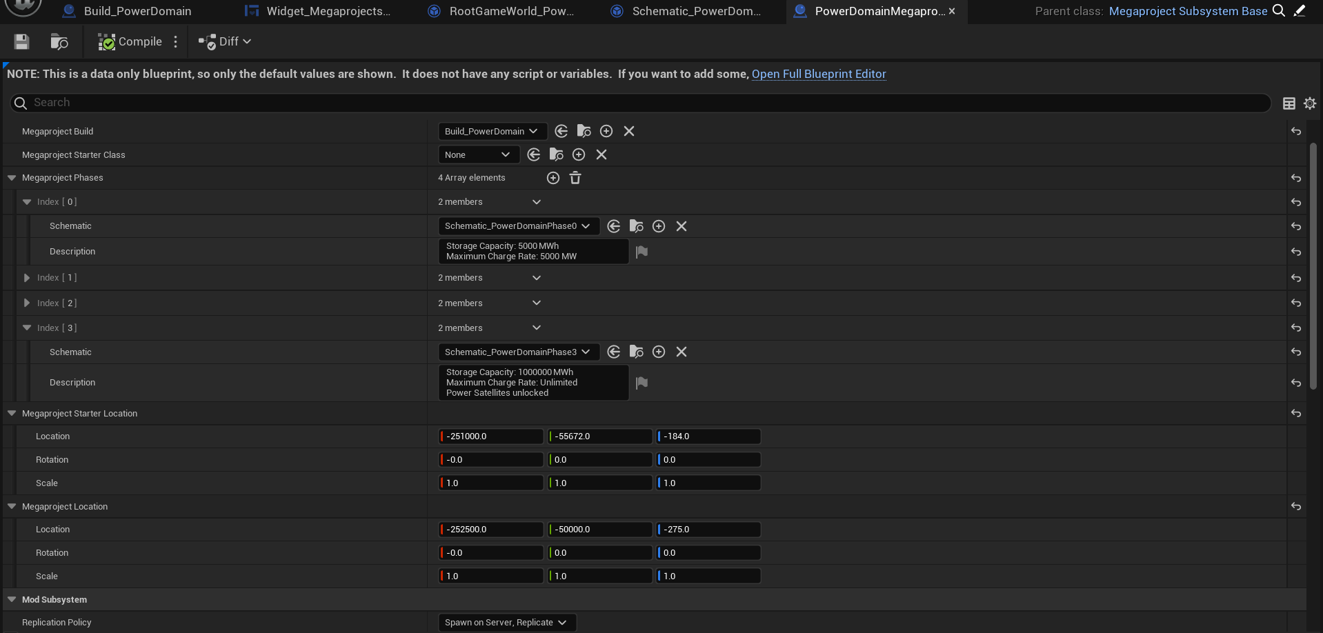
Task: Collapse the Megaproject Location section
Action: (x=12, y=506)
